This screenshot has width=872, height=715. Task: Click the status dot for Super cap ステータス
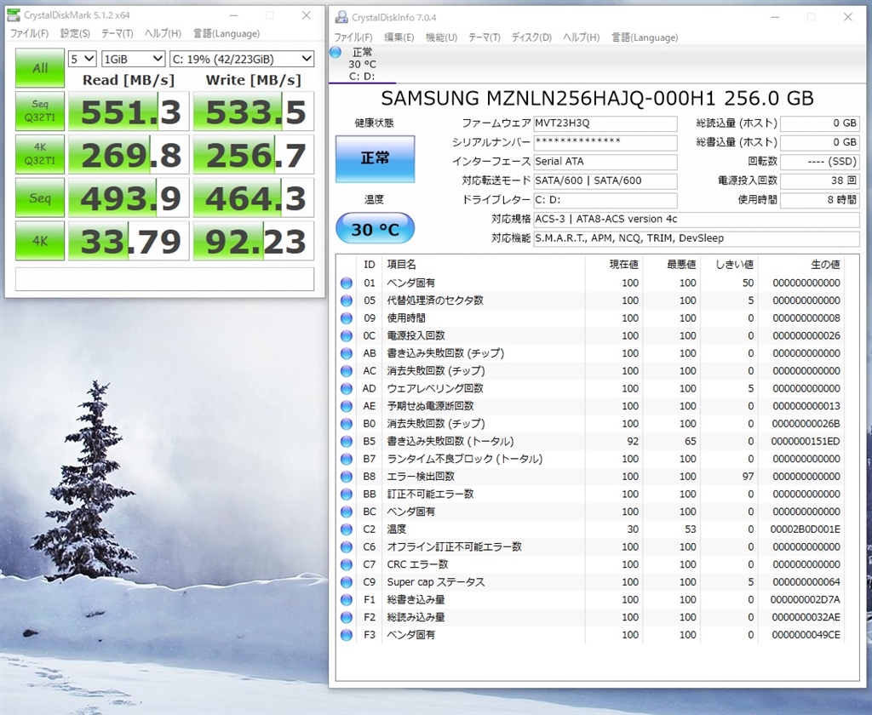pos(347,582)
